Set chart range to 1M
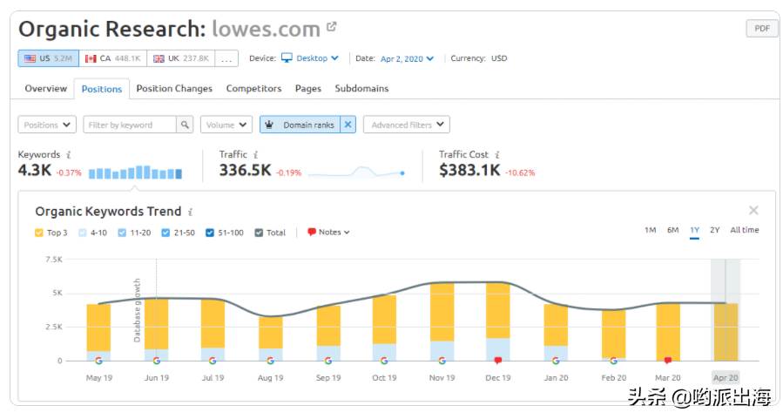Viewport: 783px width, 419px height. coord(650,230)
